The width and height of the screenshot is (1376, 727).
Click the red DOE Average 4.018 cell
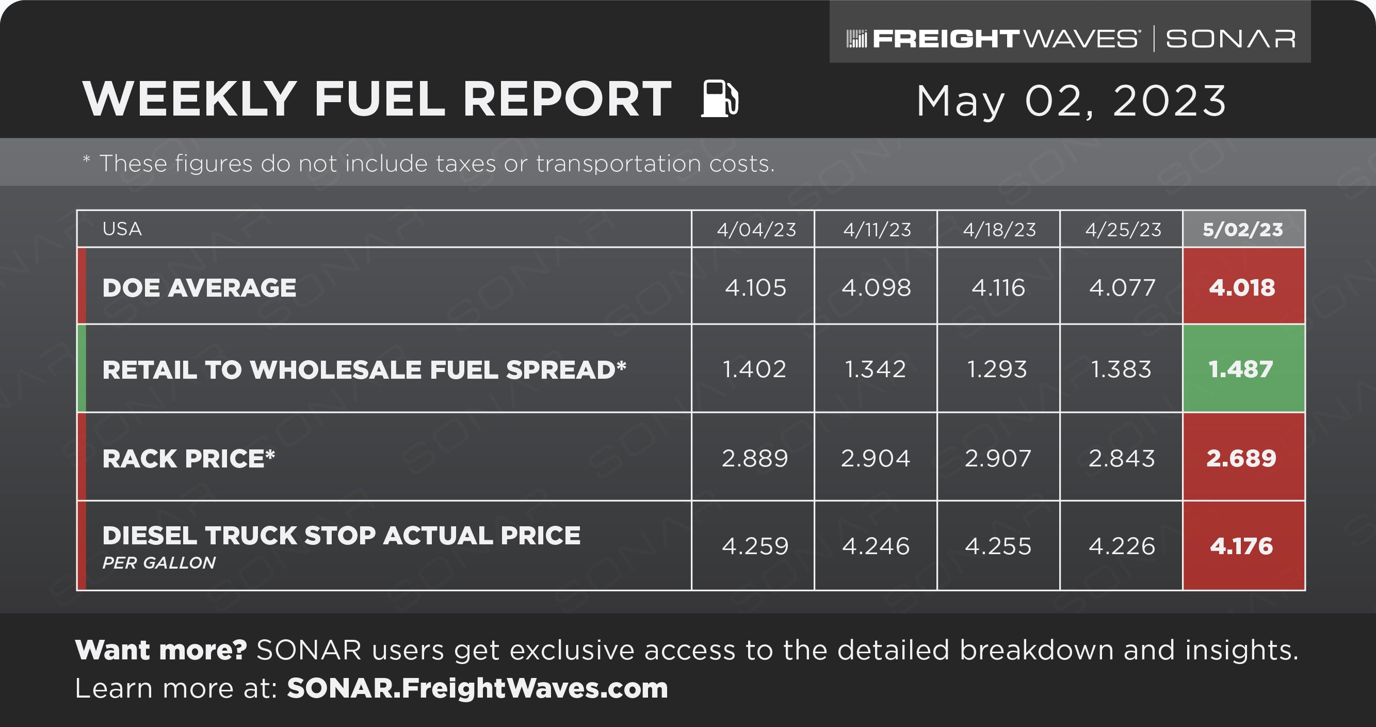(1243, 287)
